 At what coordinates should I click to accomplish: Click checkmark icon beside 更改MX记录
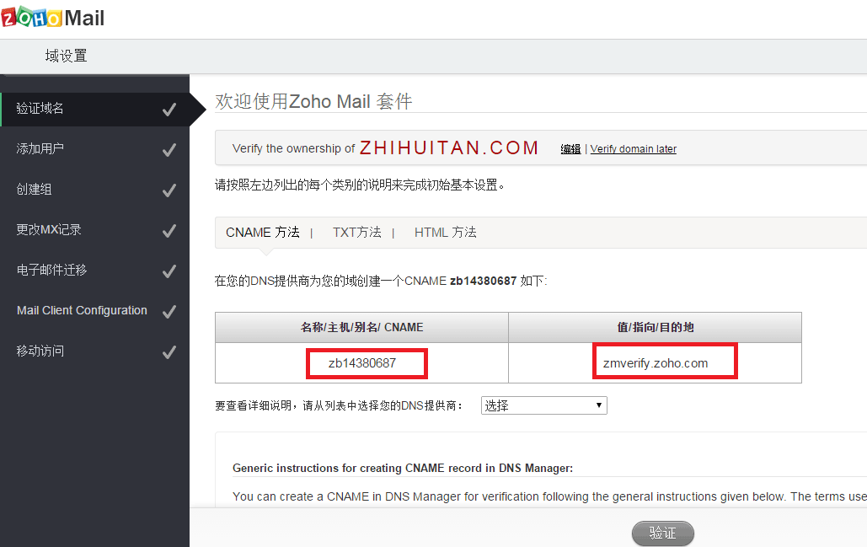click(169, 231)
